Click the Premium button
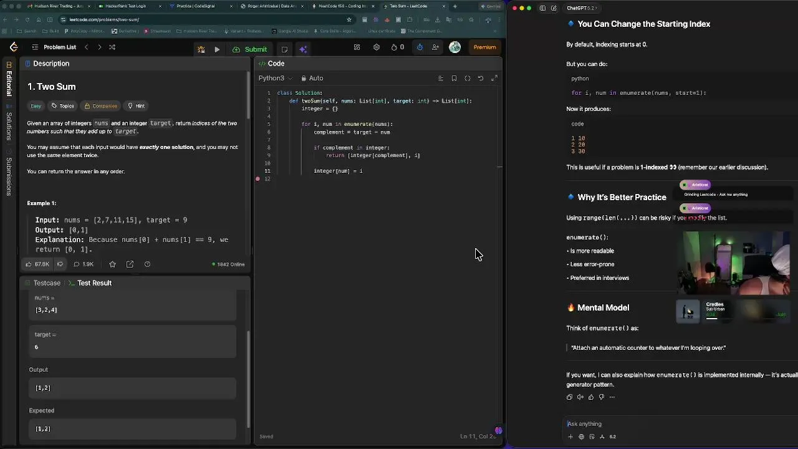Image resolution: width=798 pixels, height=449 pixels. click(x=484, y=47)
